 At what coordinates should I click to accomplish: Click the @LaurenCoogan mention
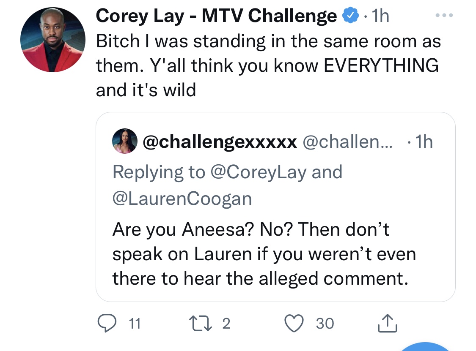click(182, 199)
